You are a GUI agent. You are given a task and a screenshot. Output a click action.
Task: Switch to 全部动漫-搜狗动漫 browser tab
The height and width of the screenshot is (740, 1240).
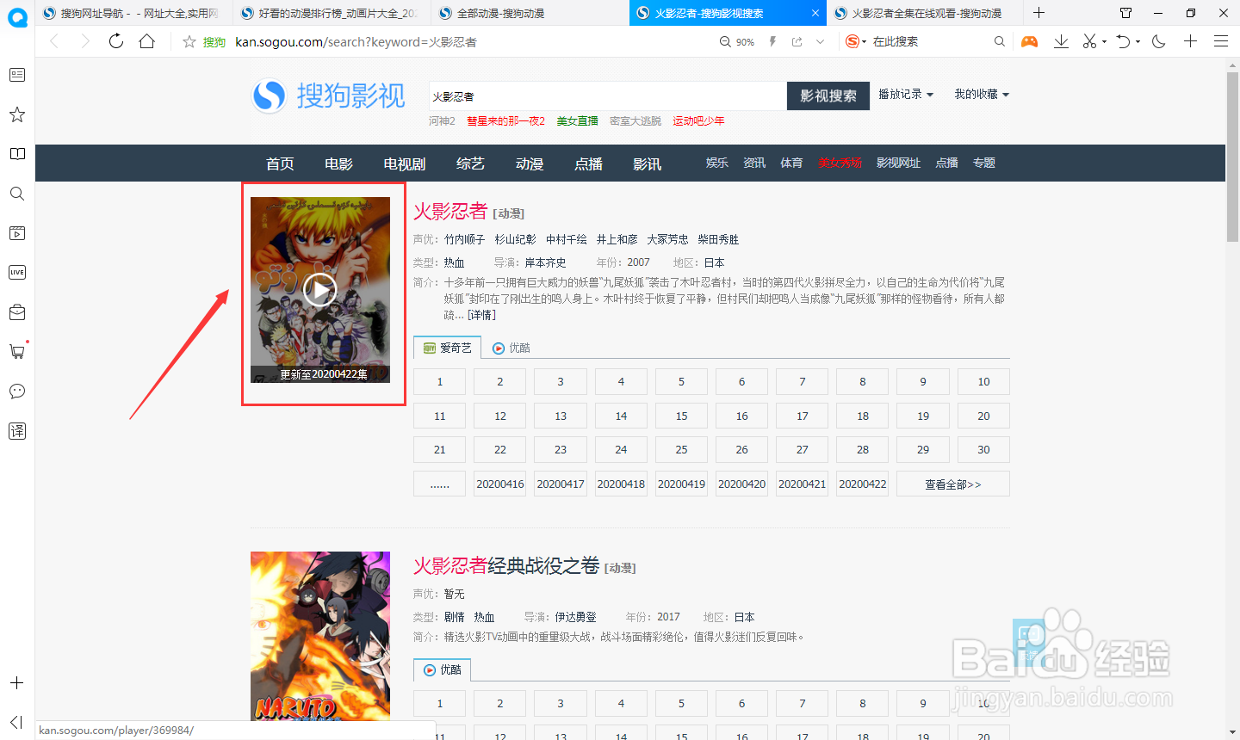pyautogui.click(x=530, y=13)
